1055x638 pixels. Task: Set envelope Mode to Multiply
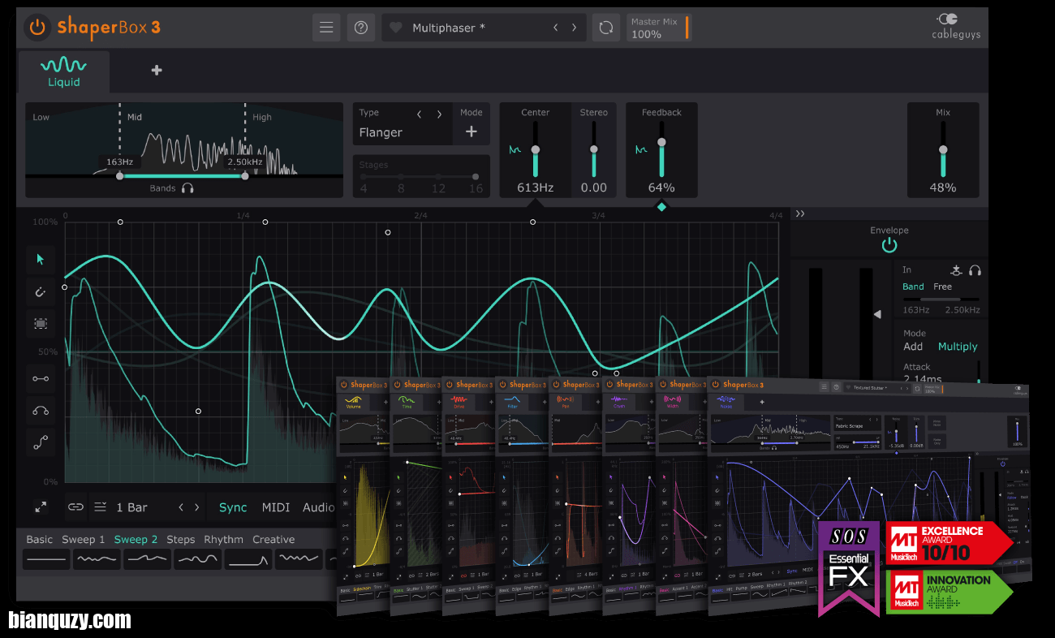(958, 347)
